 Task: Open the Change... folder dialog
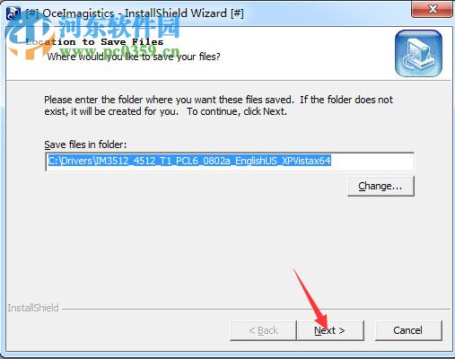coord(381,186)
